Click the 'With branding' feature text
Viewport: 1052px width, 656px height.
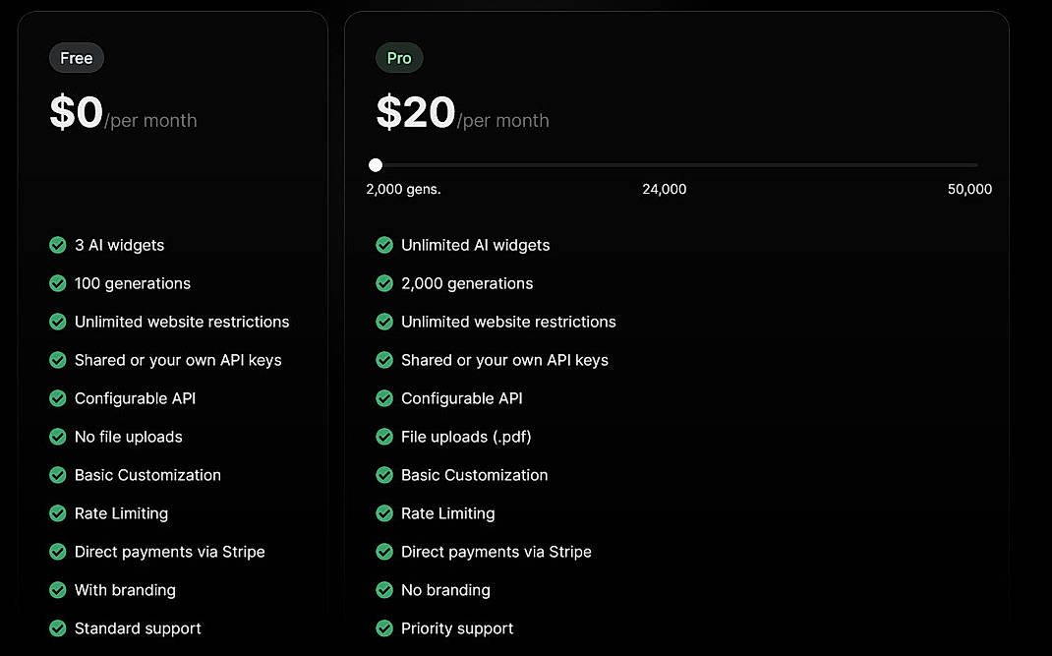click(125, 590)
